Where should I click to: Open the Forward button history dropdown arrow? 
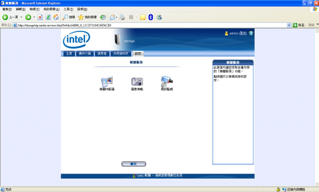pos(34,17)
